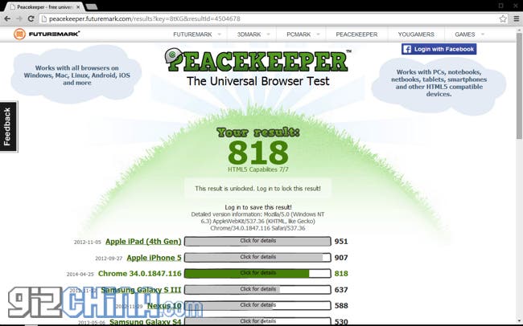Screen dimensions: 523x326
Task: Open the GAMES navigation menu
Action: 464,35
